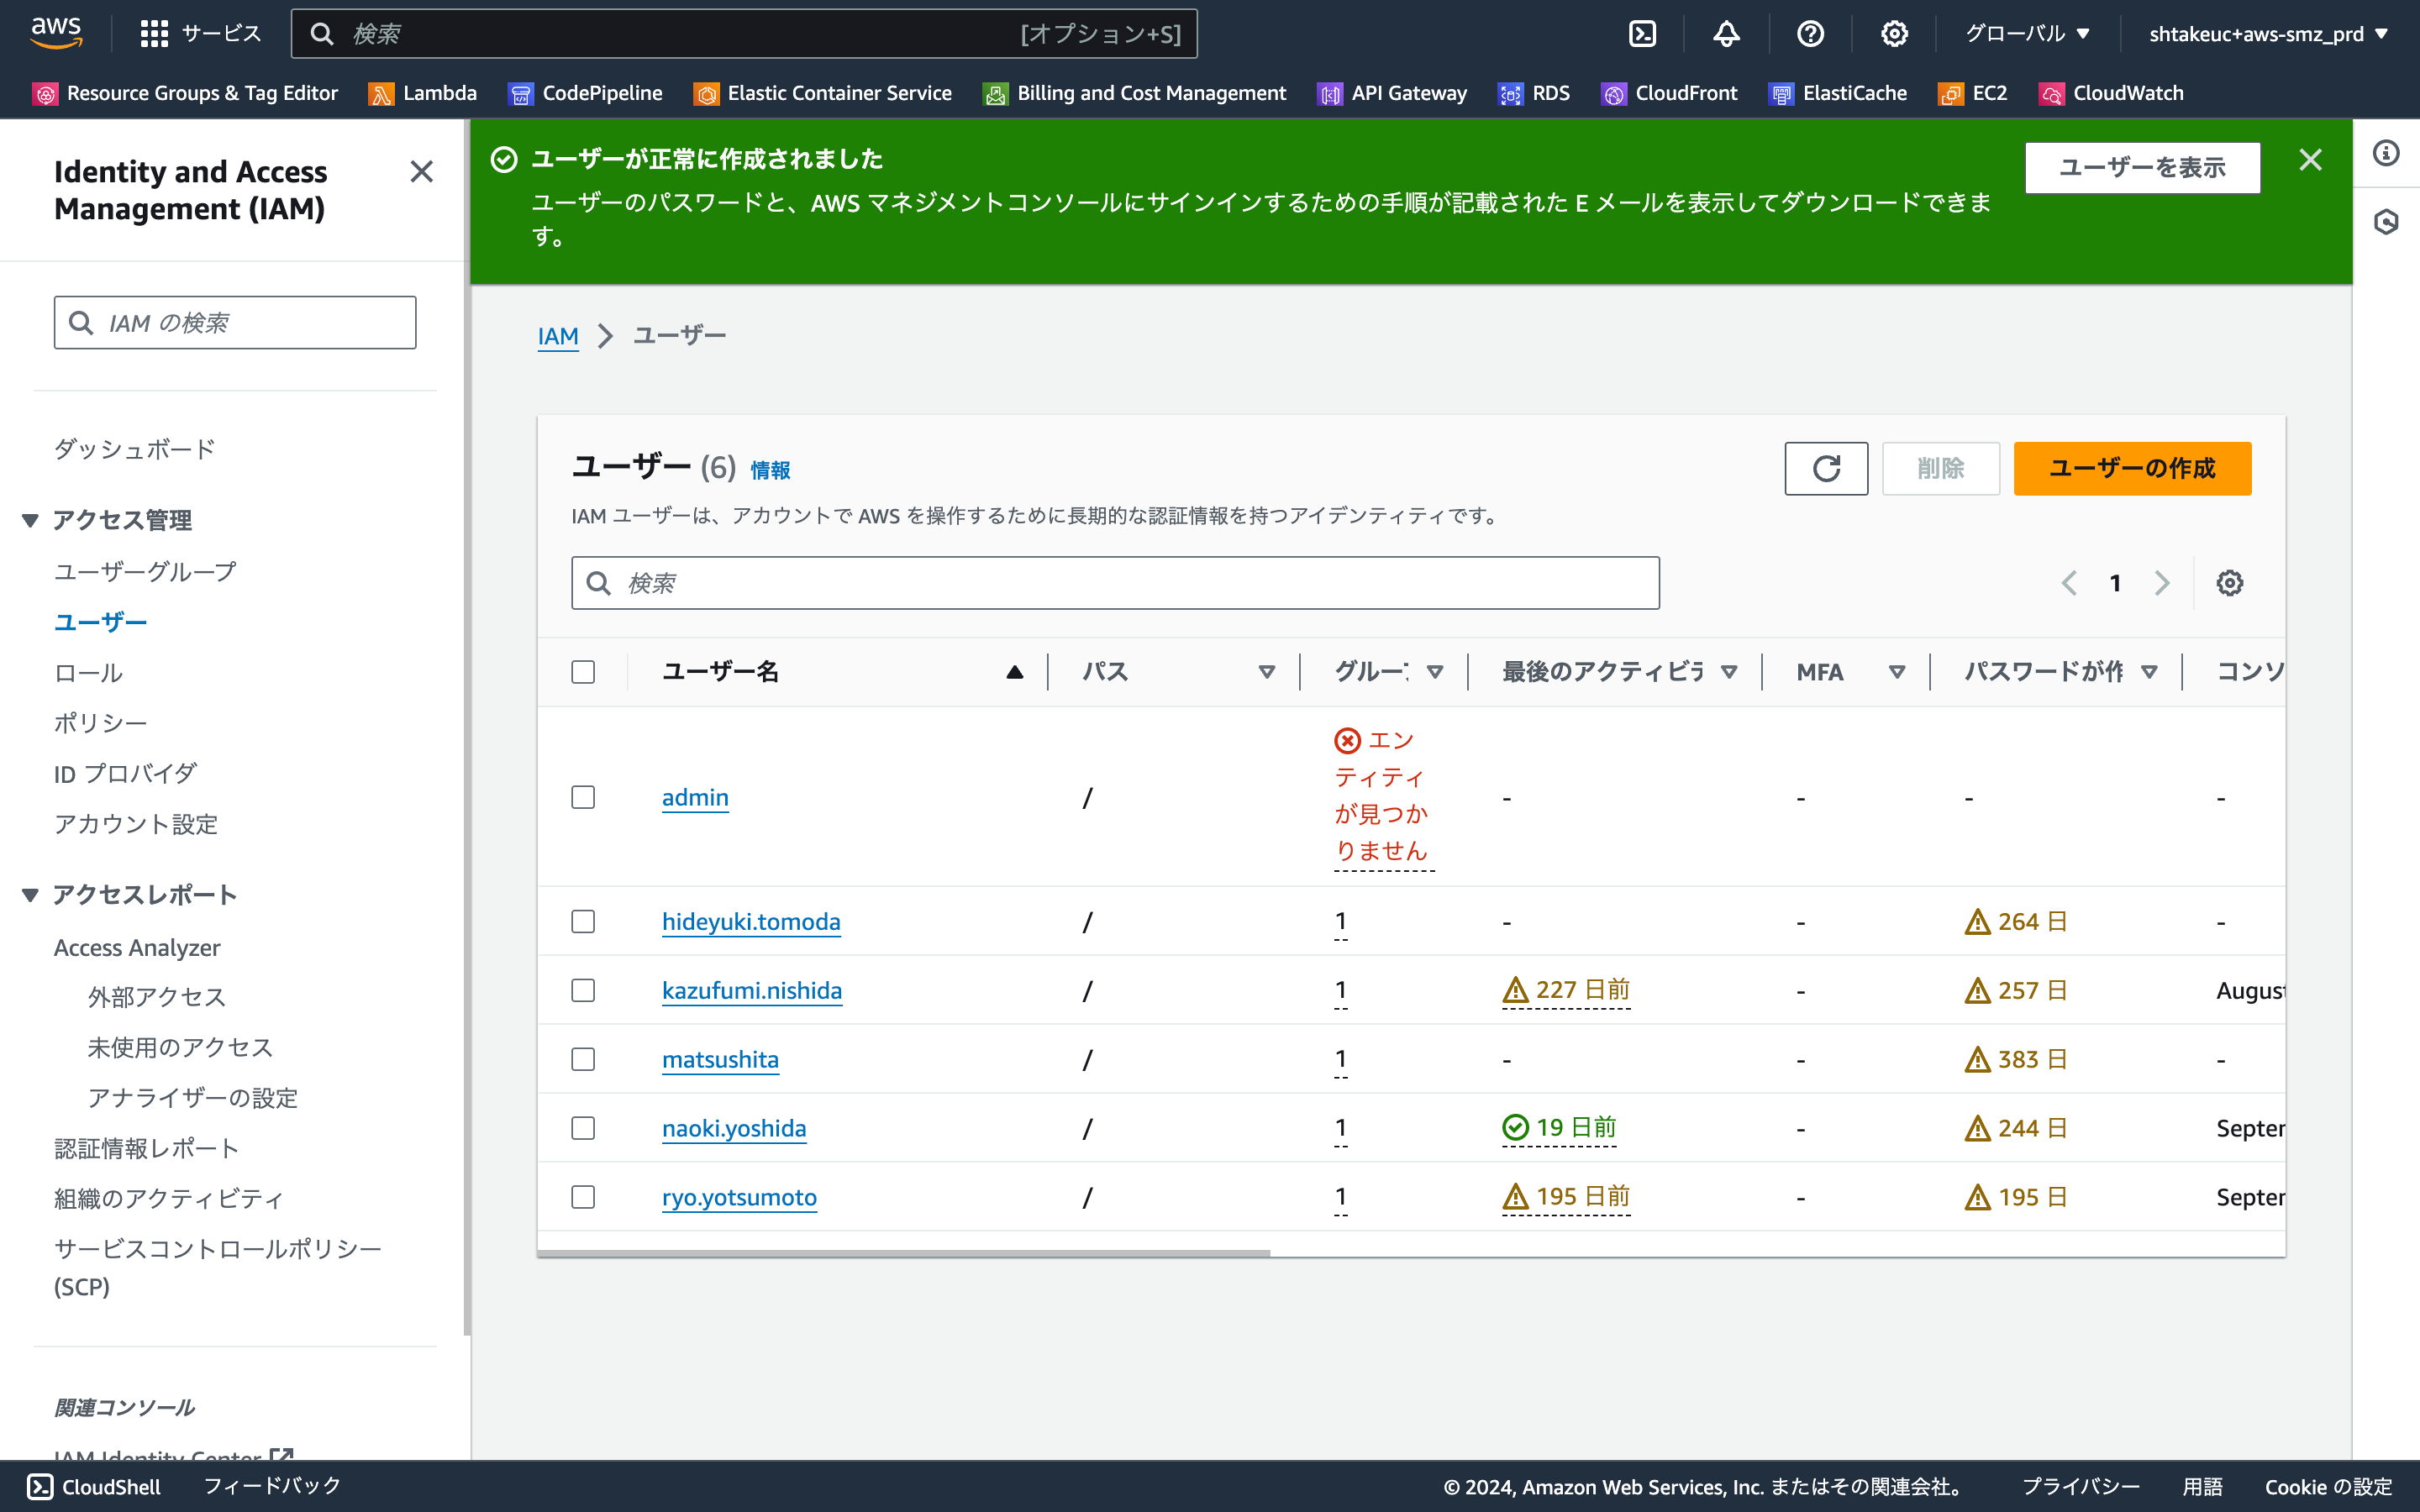
Task: Open CloudShell from the top bar icon
Action: click(x=1642, y=34)
